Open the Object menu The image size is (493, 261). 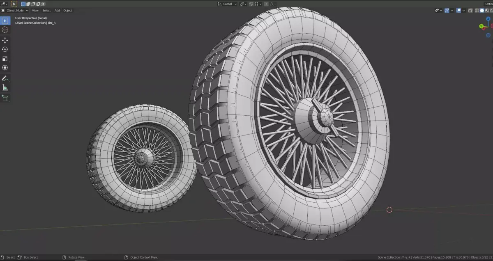pyautogui.click(x=68, y=10)
